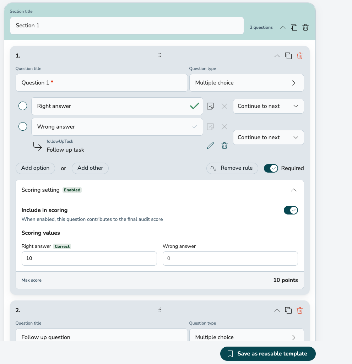Open the Continue to next dropdown for Right answer
This screenshot has height=364, width=352.
click(x=269, y=106)
